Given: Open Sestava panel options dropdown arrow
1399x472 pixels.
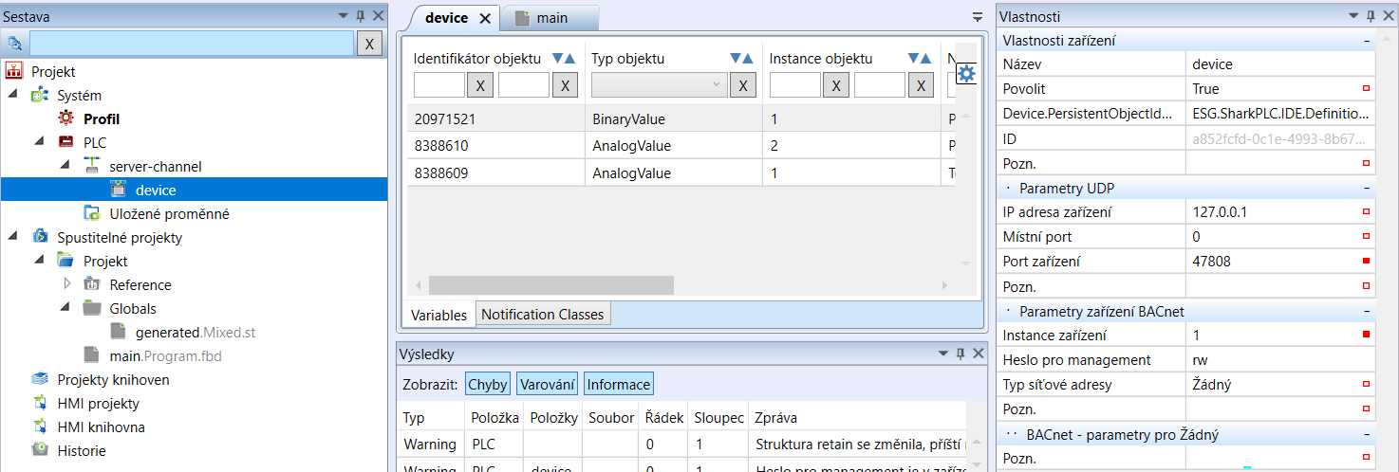Looking at the screenshot, I should click(x=343, y=16).
